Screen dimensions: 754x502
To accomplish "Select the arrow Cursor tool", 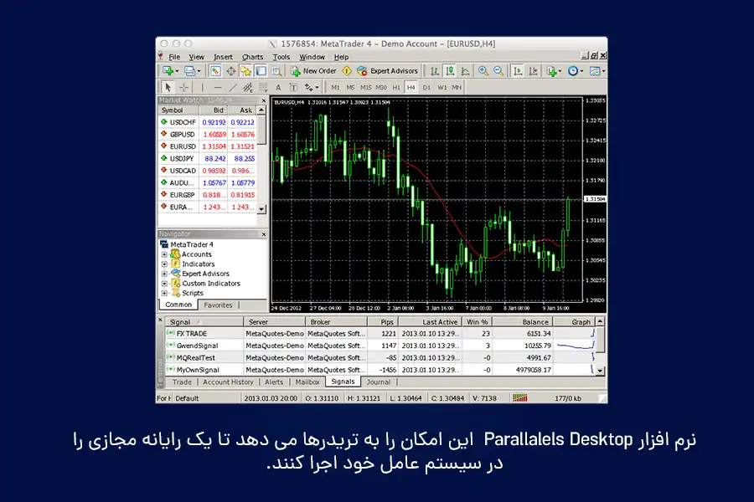I will [168, 87].
